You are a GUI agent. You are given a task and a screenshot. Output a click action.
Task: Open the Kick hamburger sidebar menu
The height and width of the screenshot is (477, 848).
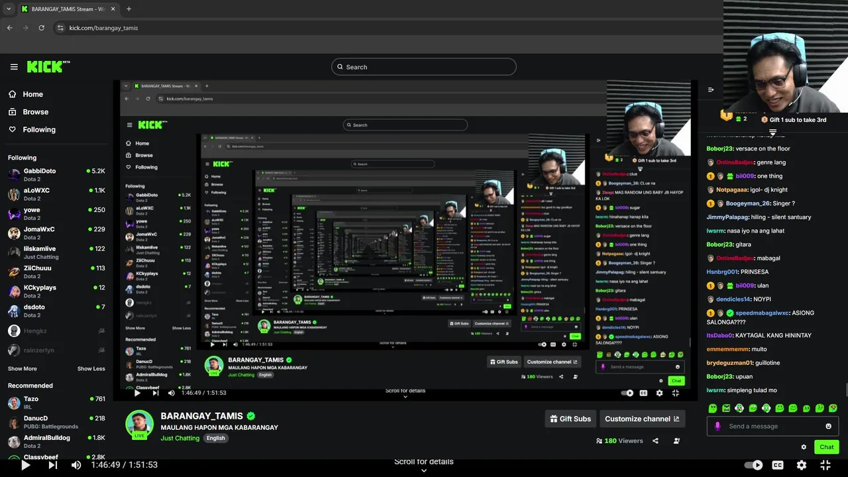14,67
